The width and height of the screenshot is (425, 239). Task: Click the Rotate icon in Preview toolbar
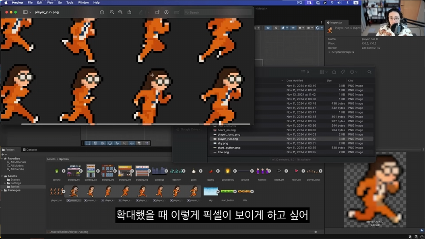click(x=157, y=12)
